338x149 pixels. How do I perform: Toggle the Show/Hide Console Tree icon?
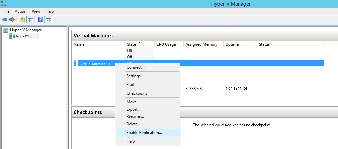point(30,20)
